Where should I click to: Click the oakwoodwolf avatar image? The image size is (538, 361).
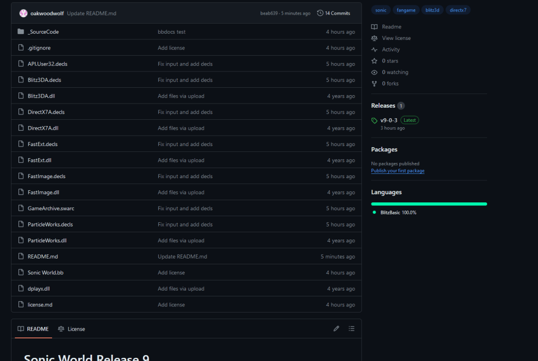pos(23,13)
